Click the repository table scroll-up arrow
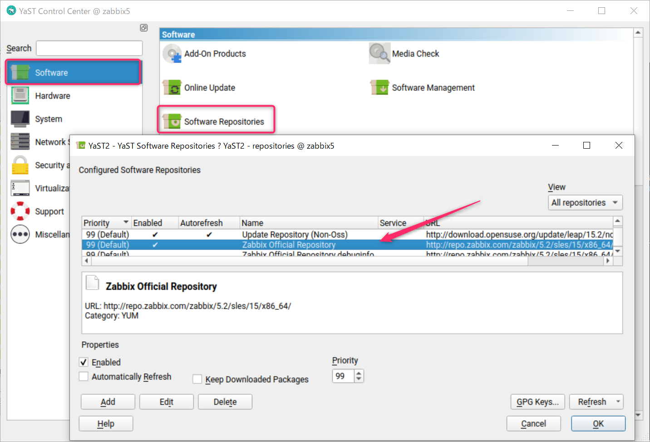This screenshot has height=442, width=650. [x=617, y=221]
